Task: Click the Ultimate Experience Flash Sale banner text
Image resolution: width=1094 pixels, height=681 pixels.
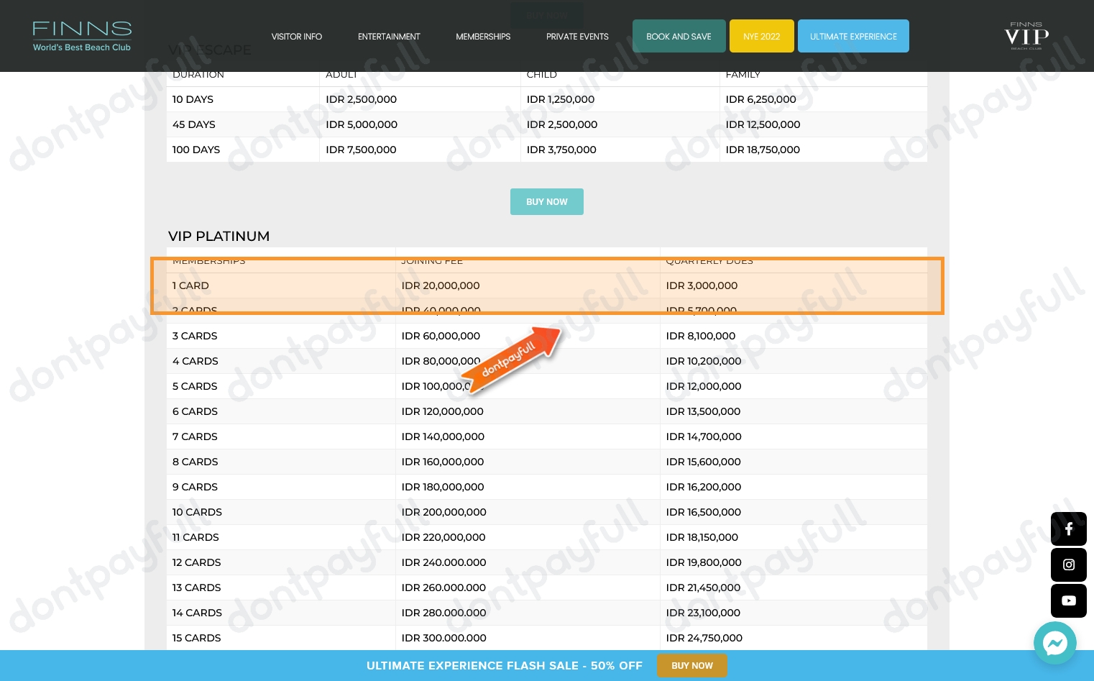Action: coord(504,666)
